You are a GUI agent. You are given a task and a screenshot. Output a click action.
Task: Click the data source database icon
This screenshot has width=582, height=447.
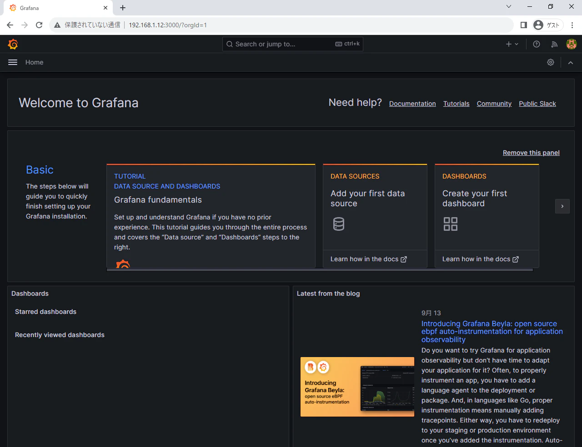pos(339,224)
